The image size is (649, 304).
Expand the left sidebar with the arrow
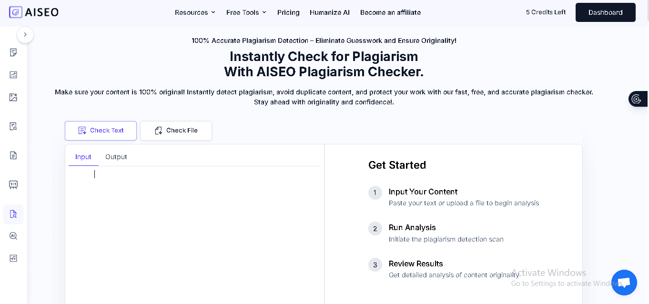point(25,35)
